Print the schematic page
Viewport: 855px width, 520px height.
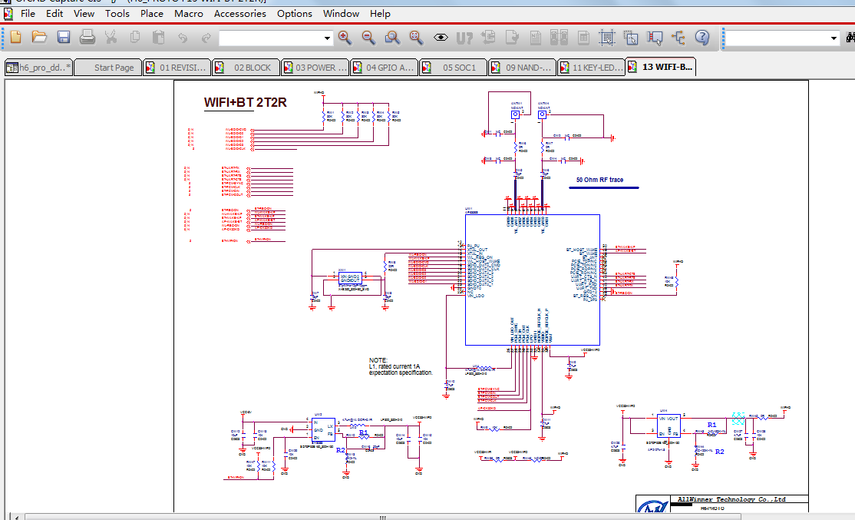tap(87, 37)
